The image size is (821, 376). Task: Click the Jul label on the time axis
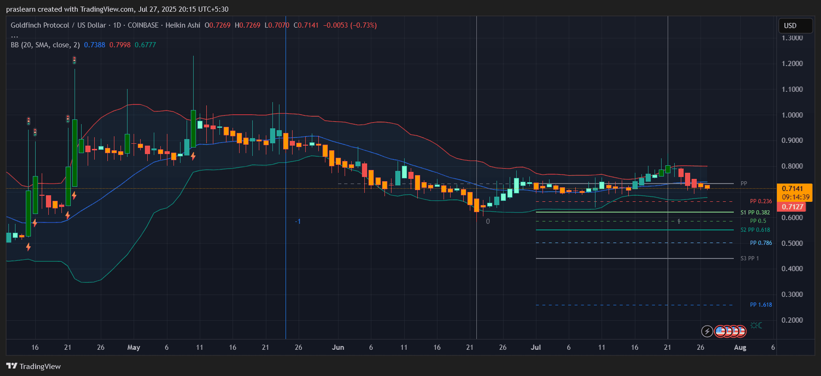(535, 347)
